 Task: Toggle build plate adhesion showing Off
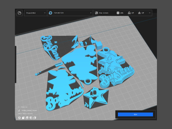tap(141, 13)
